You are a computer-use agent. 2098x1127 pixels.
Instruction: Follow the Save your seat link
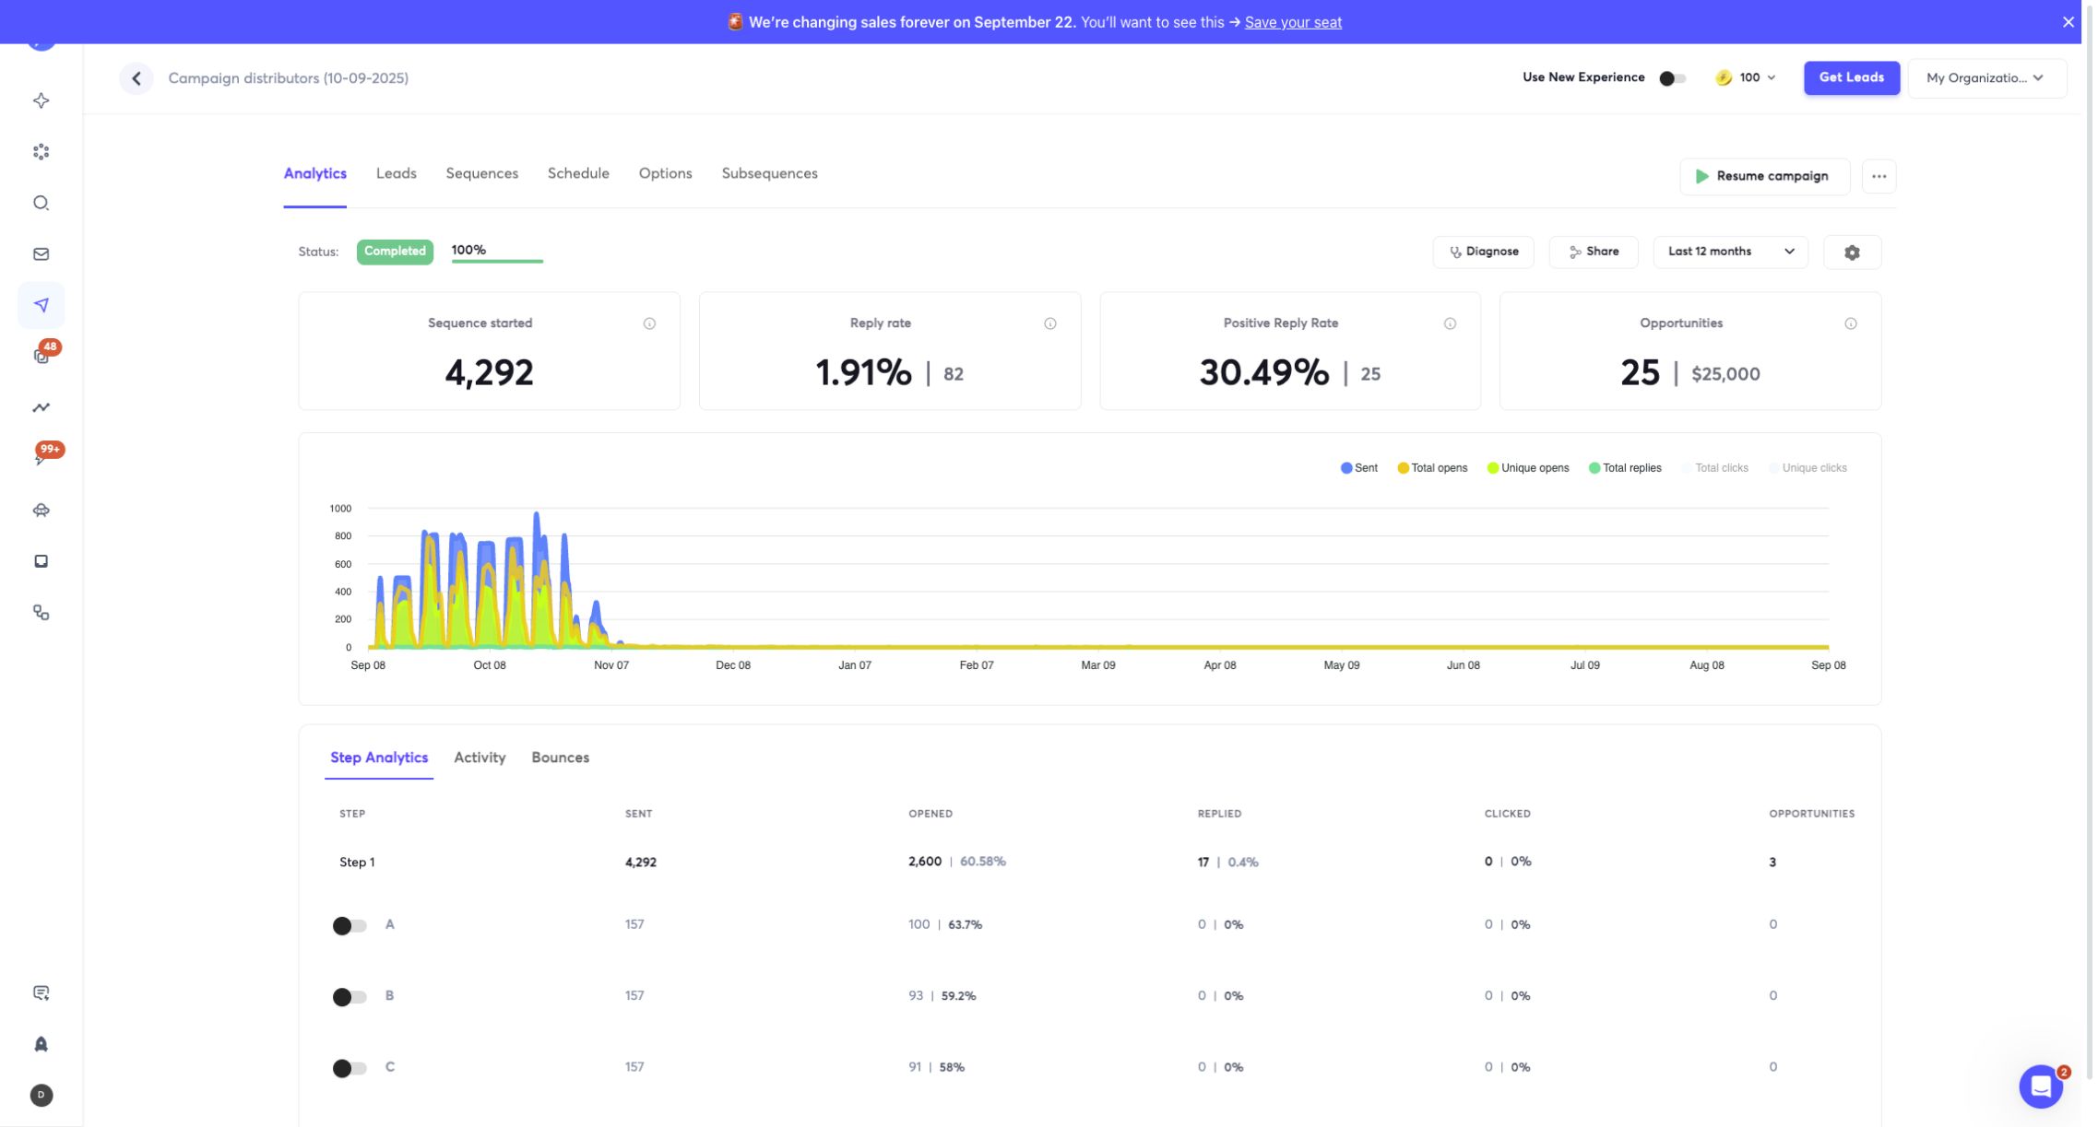[x=1293, y=22]
